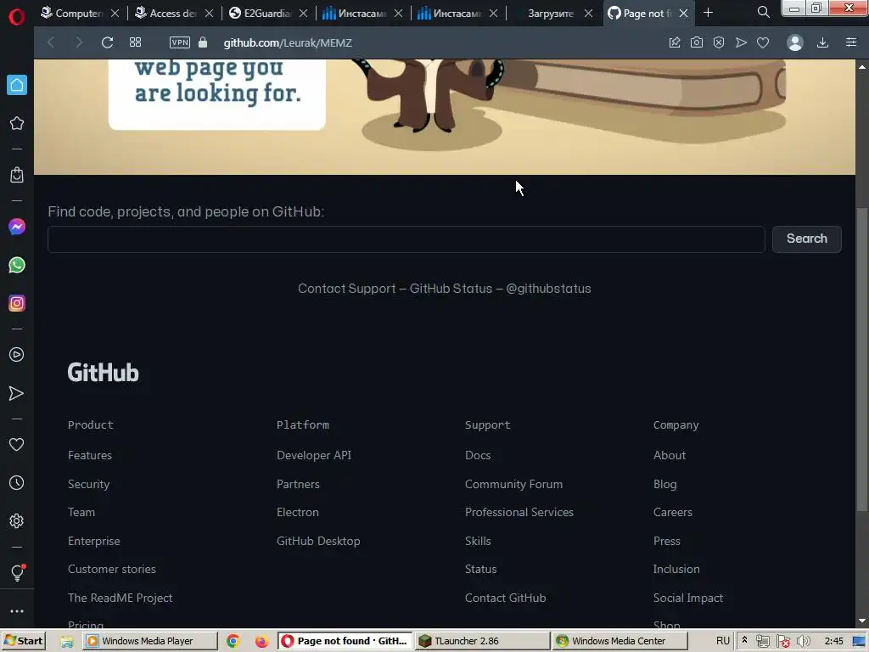
Task: Add page to bookmarks heart icon
Action: 763,42
